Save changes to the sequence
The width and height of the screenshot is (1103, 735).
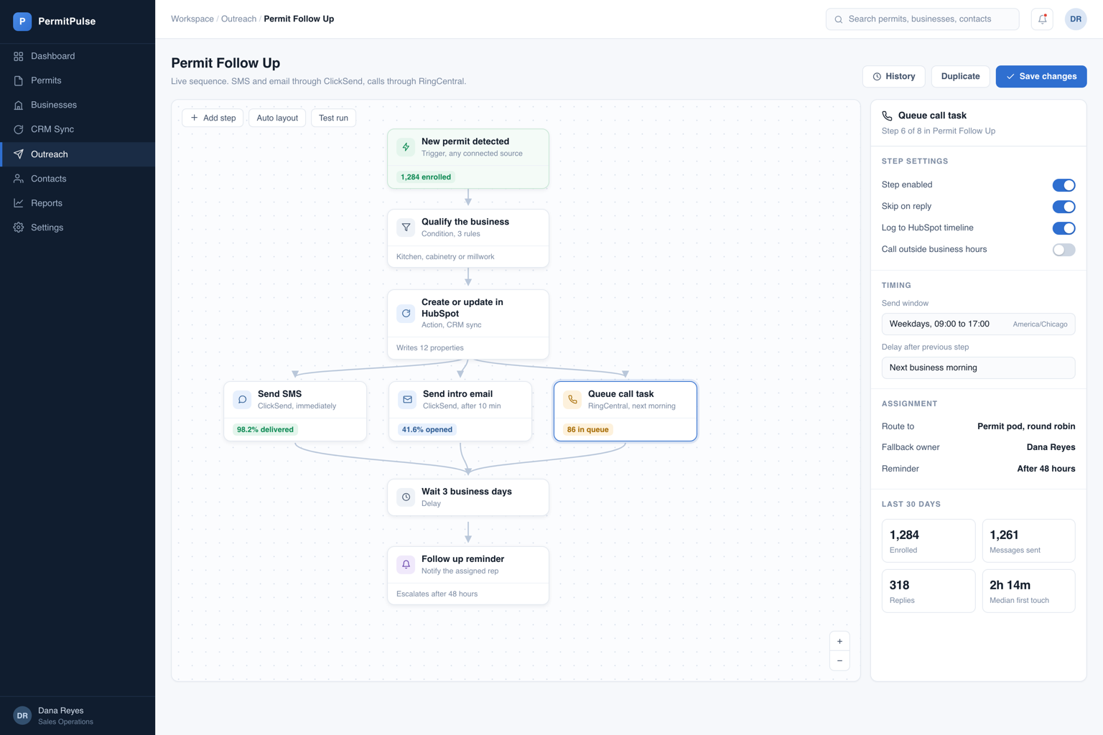pos(1041,76)
